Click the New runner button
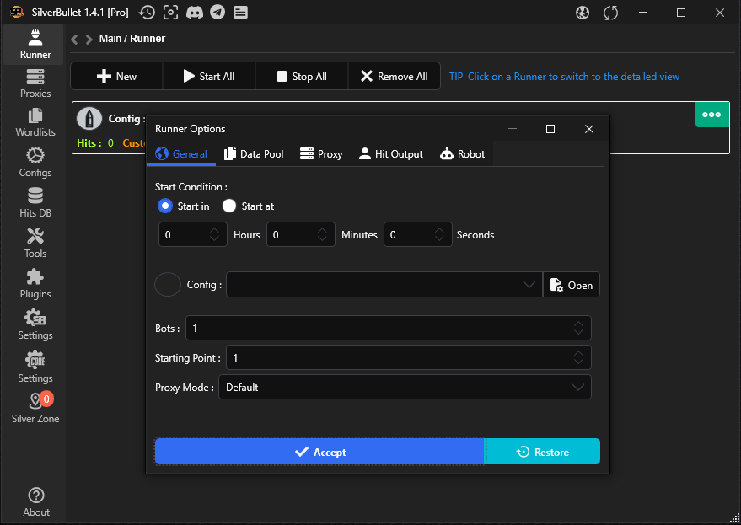 pyautogui.click(x=116, y=76)
